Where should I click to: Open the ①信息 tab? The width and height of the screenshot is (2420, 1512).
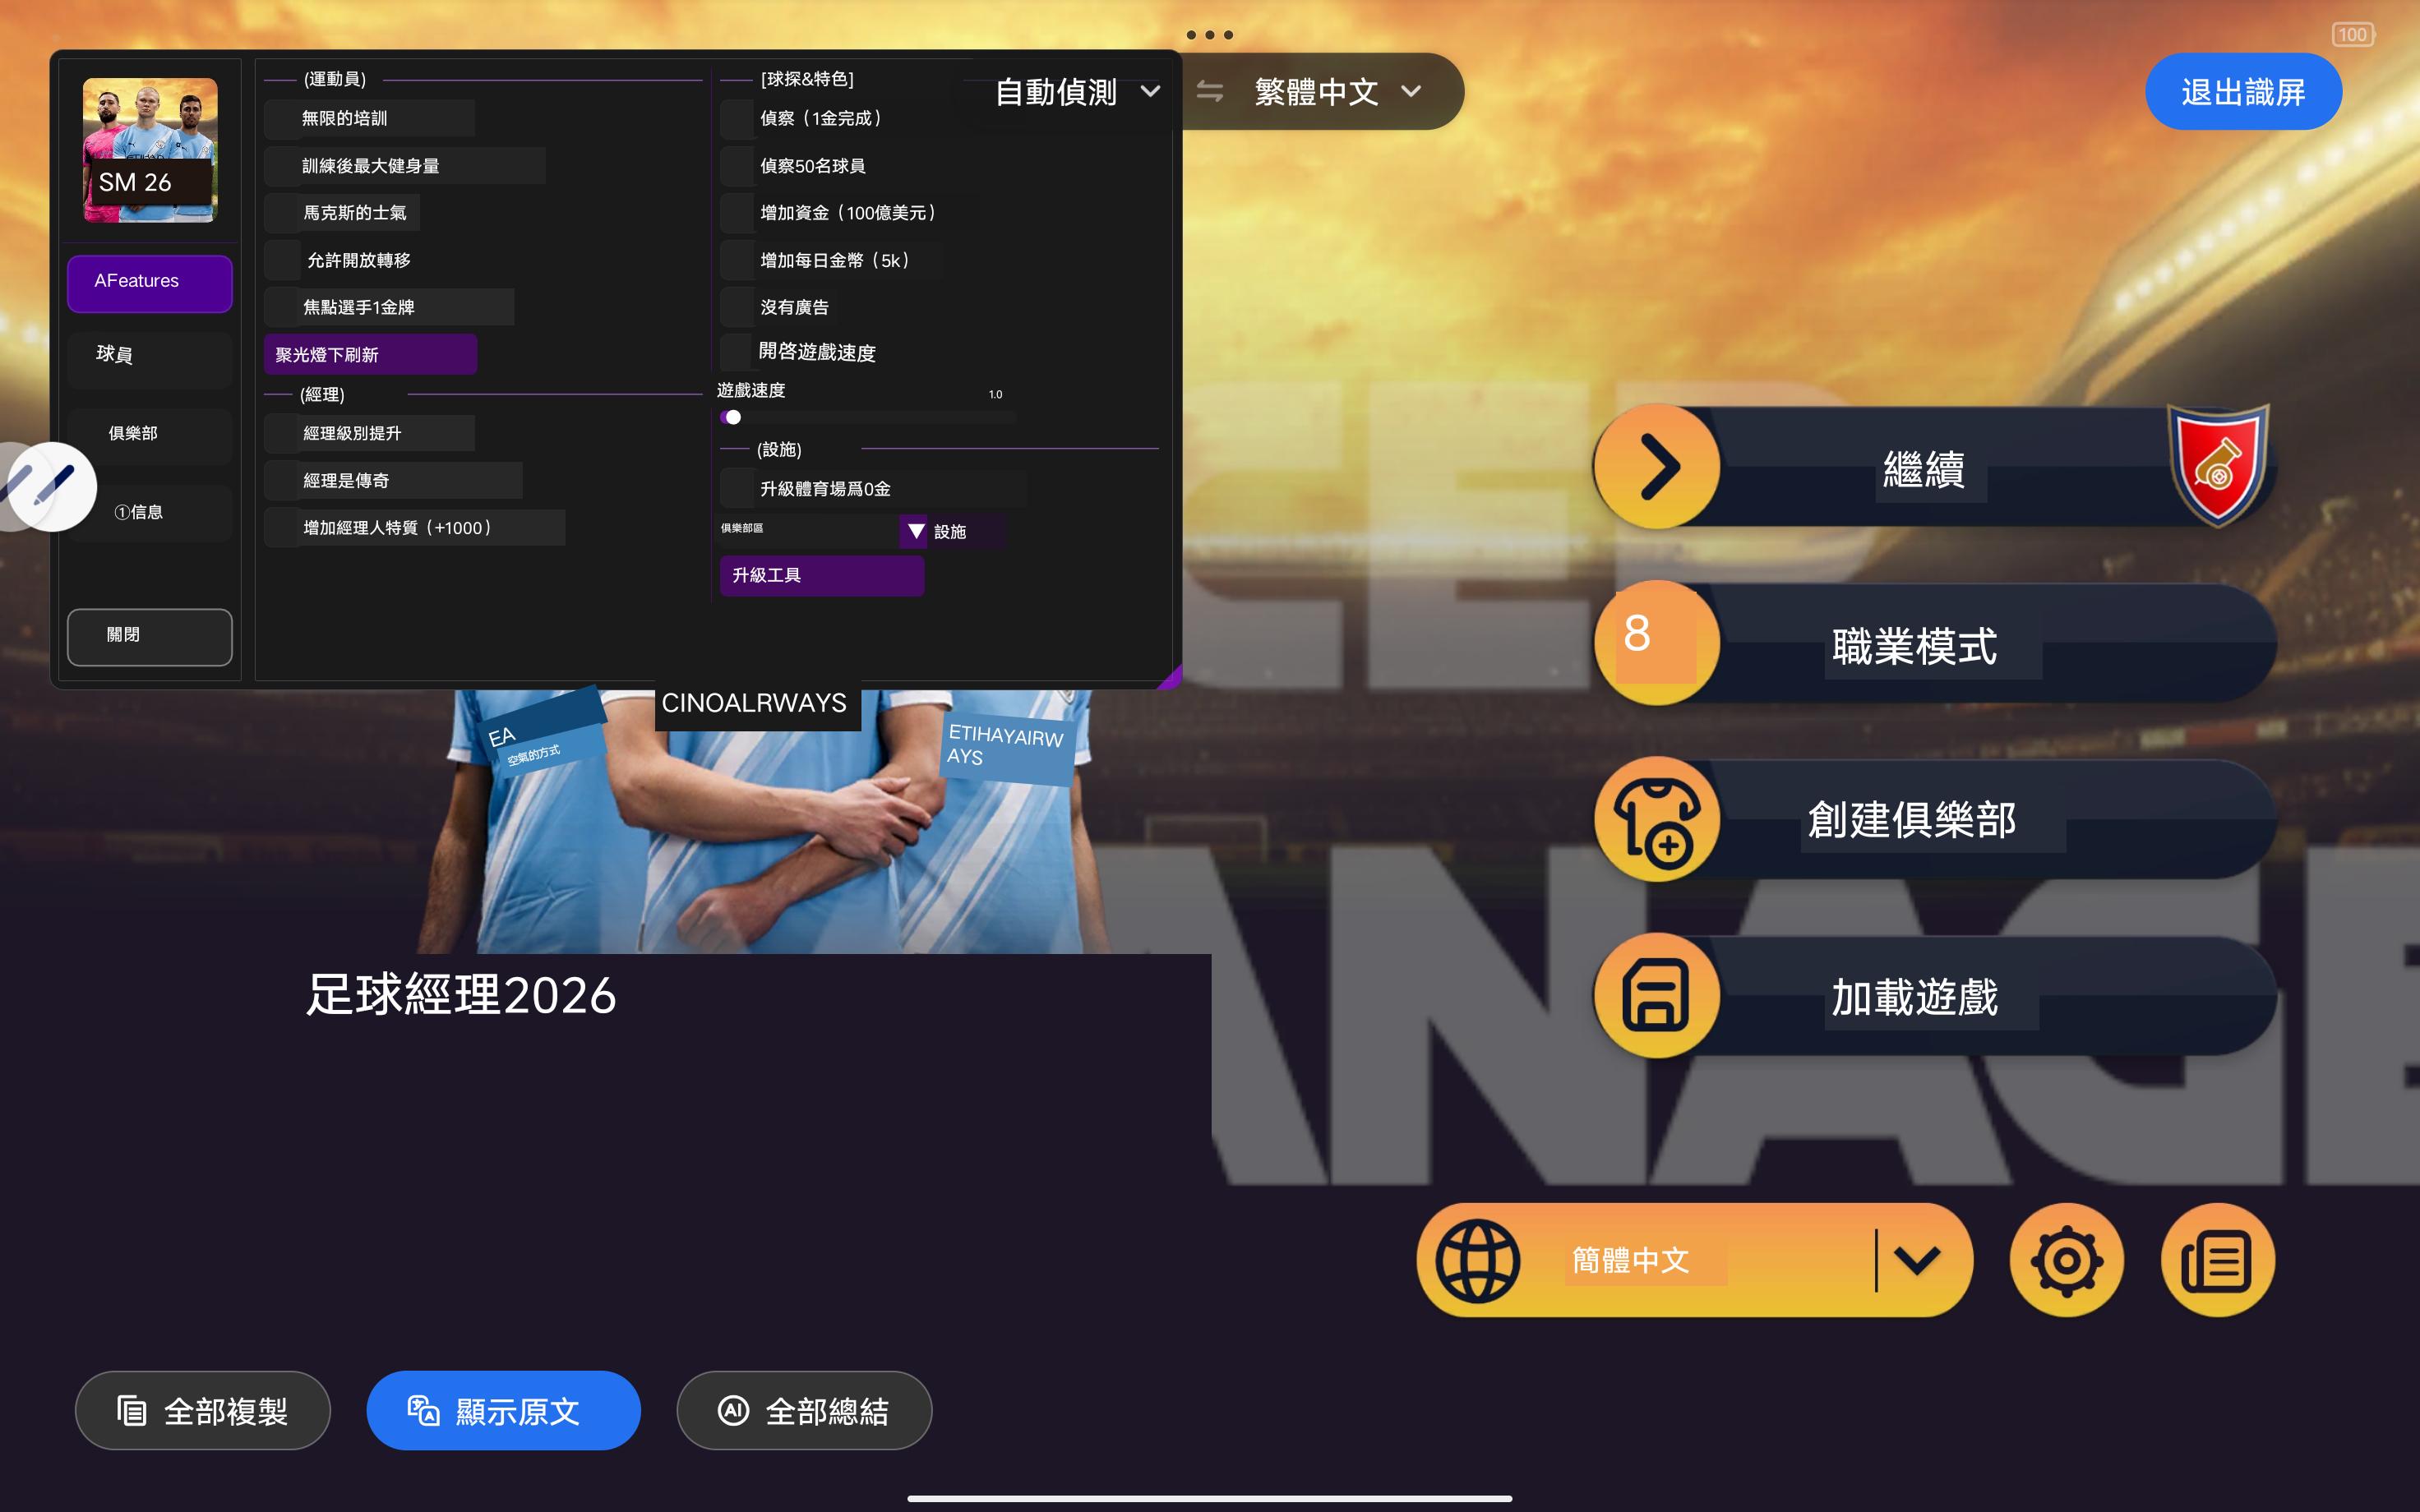click(x=150, y=514)
